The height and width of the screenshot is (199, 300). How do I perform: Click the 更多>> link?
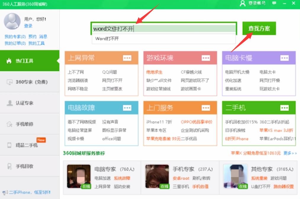[290, 153]
